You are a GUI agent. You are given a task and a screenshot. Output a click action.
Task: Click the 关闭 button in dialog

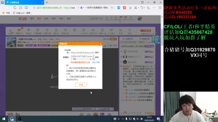[x=81, y=85]
